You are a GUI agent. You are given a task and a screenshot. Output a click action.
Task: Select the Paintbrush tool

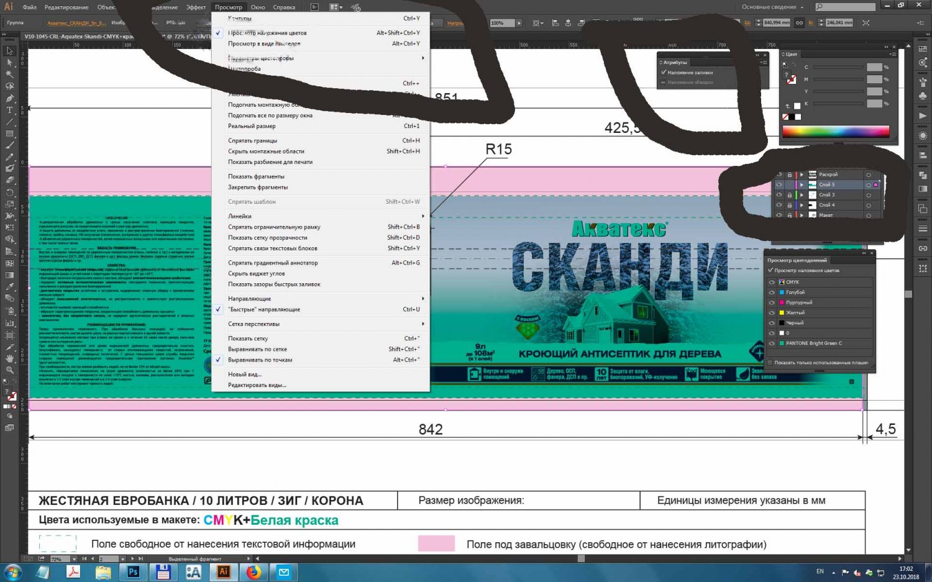coord(9,145)
